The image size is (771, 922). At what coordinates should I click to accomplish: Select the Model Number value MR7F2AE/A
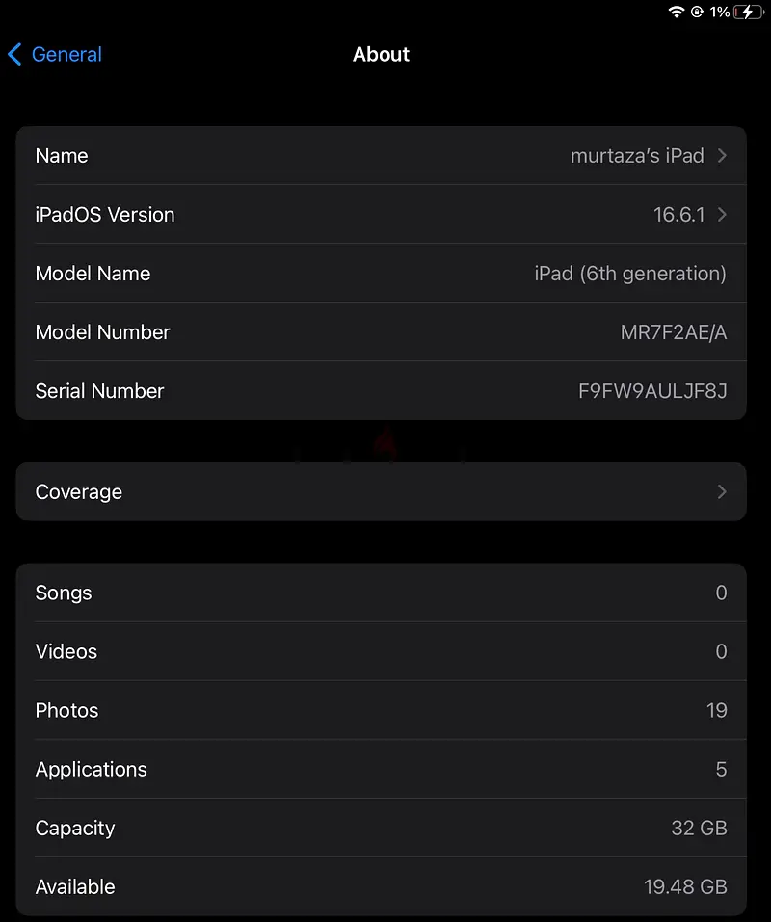(674, 332)
